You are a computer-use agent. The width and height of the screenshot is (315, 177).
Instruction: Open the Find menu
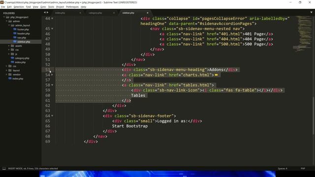pos(28,7)
